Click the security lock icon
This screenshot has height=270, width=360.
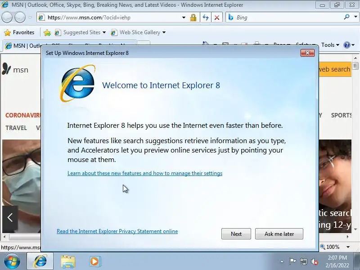pos(193,18)
